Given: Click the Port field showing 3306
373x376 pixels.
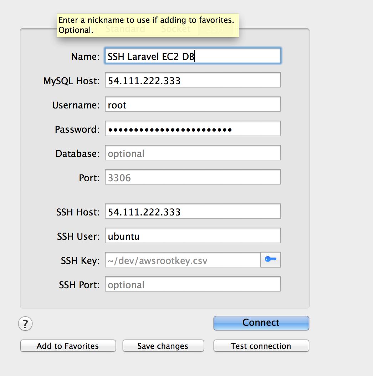Looking at the screenshot, I should point(193,177).
